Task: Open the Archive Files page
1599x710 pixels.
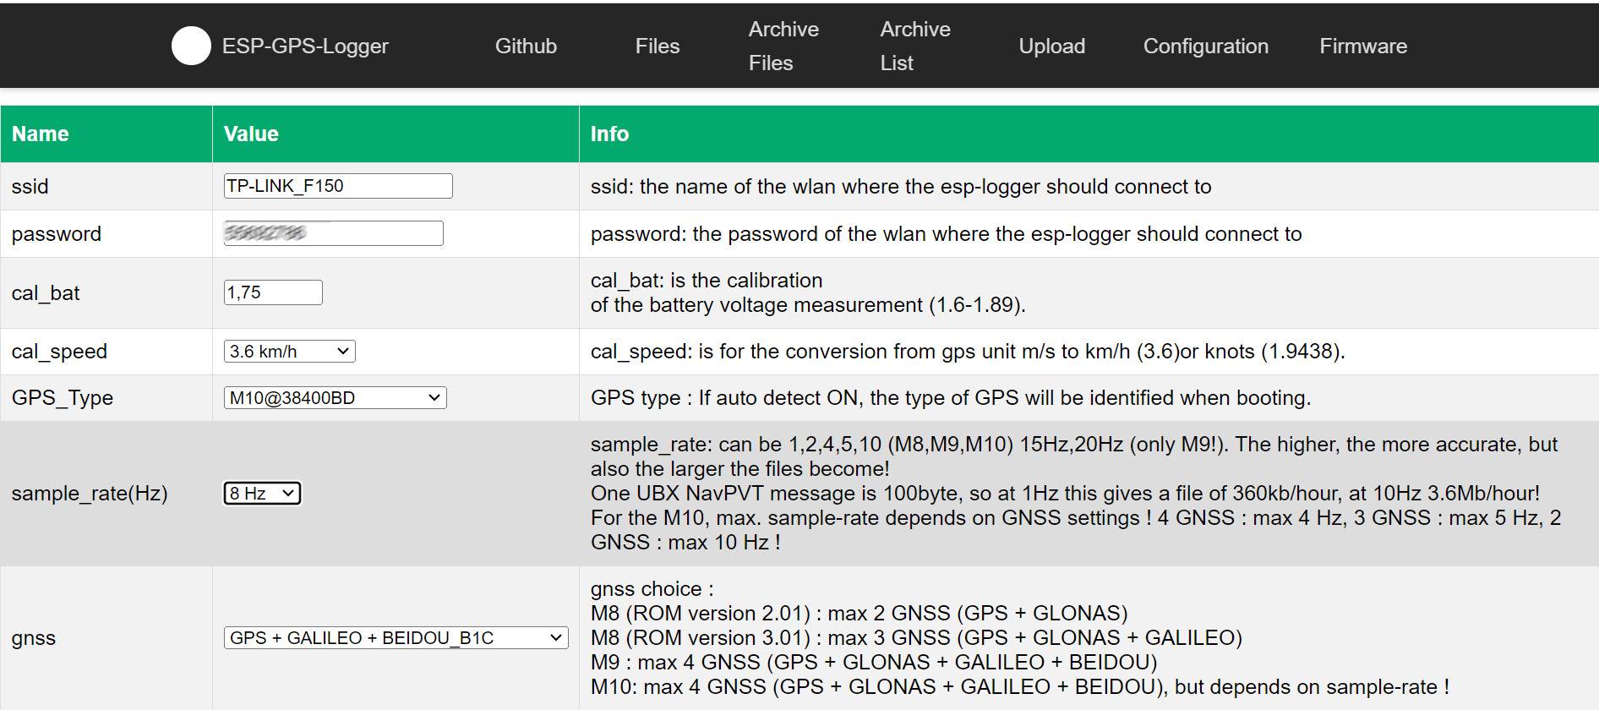Action: pyautogui.click(x=783, y=46)
